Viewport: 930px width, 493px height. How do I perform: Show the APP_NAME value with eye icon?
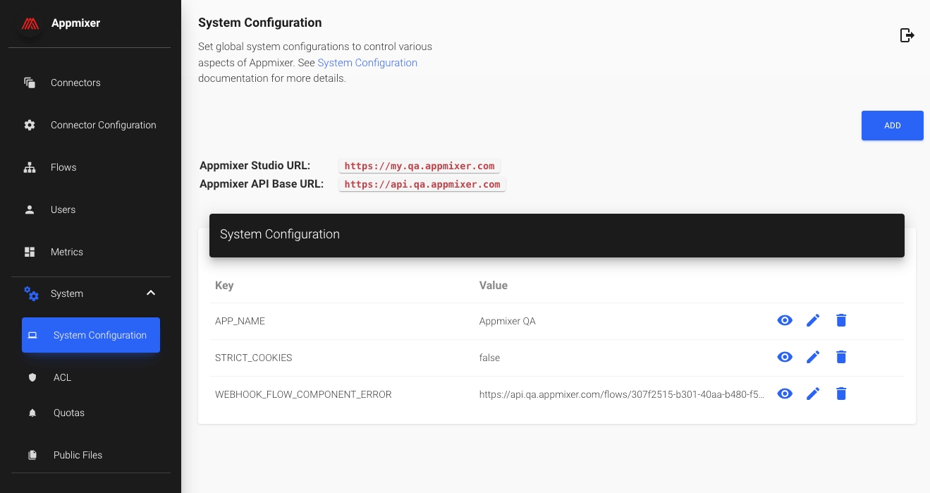tap(785, 321)
